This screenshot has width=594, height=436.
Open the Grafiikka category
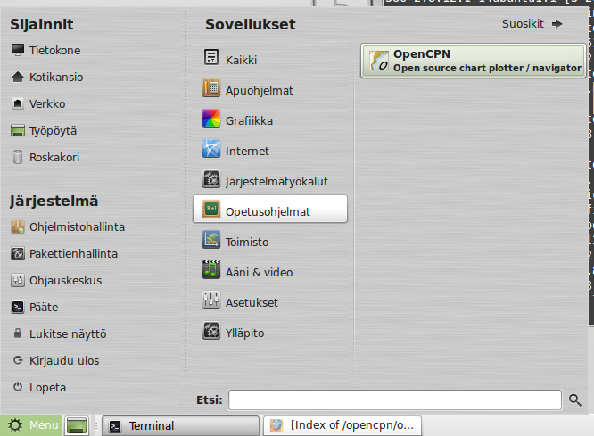pyautogui.click(x=269, y=119)
